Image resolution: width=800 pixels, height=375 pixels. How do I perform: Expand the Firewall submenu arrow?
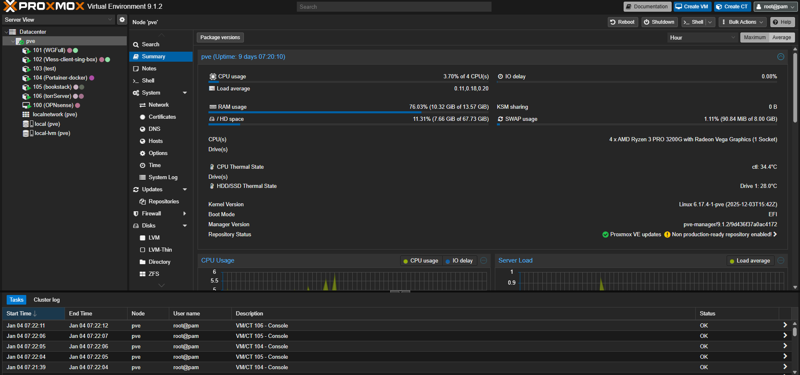(185, 214)
